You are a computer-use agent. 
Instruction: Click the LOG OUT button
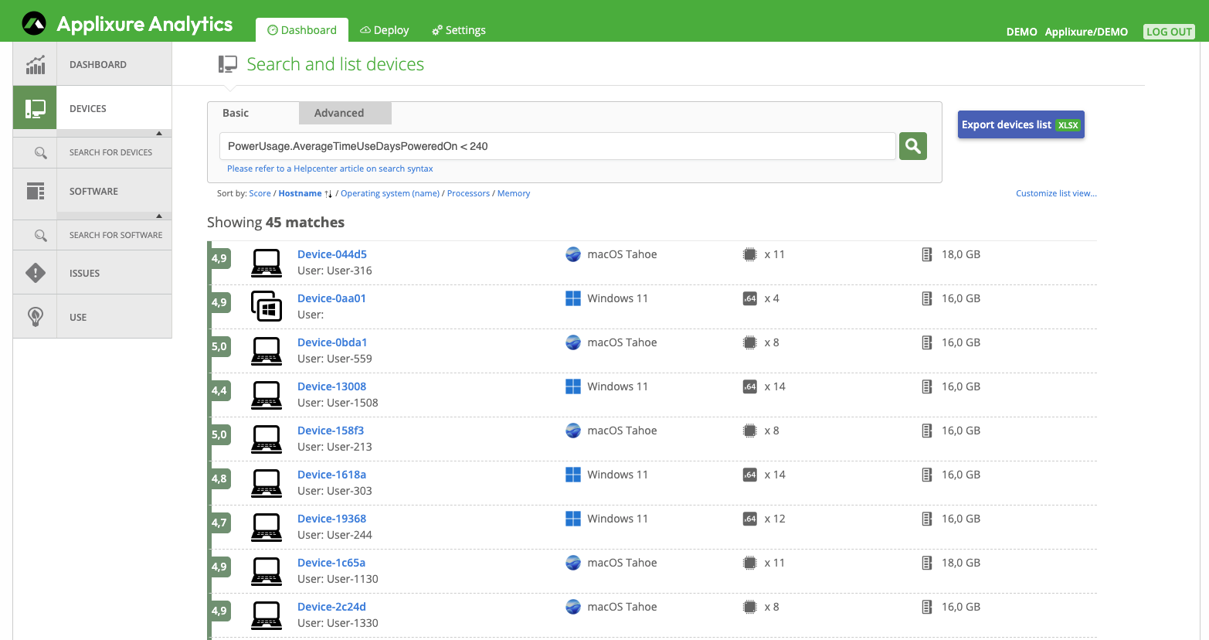point(1169,32)
